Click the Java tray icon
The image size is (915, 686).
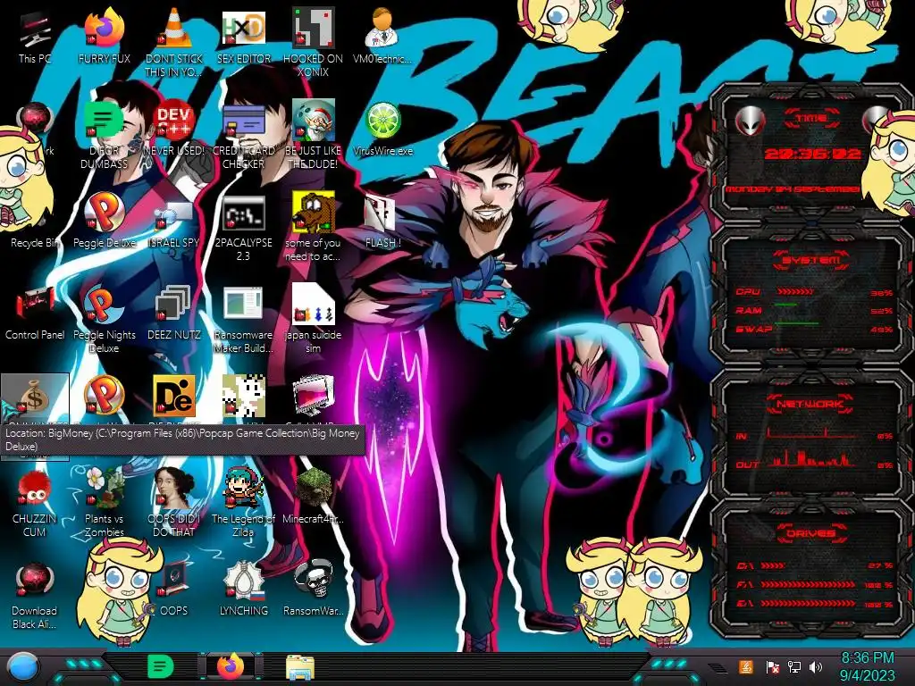pyautogui.click(x=746, y=666)
